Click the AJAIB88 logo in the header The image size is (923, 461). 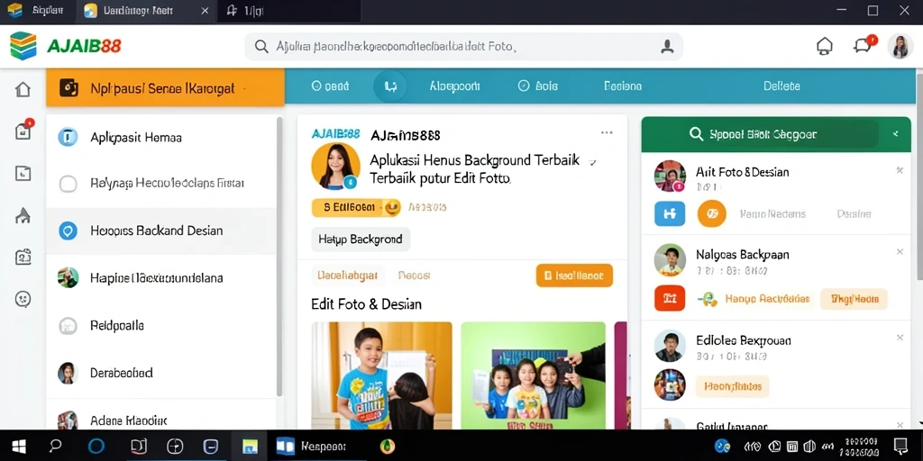coord(66,47)
